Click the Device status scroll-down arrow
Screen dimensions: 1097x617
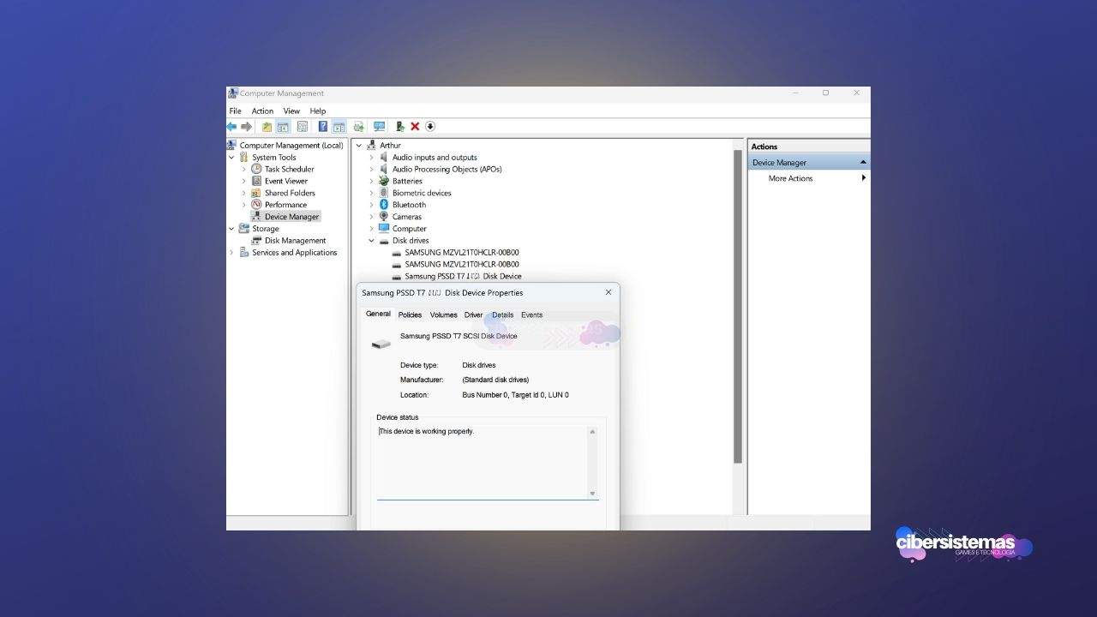pos(592,494)
